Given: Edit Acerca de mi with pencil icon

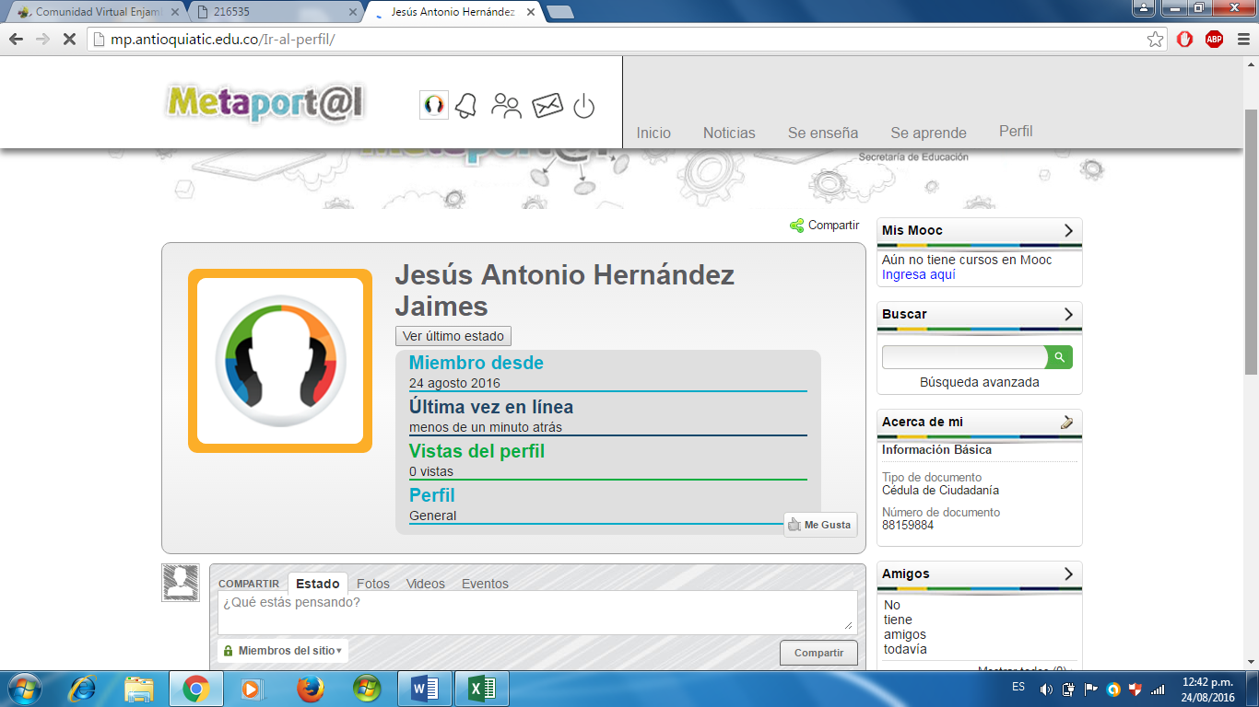Looking at the screenshot, I should point(1067,423).
